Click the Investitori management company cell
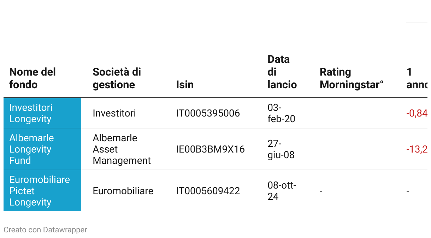Image resolution: width=431 pixels, height=238 pixels. (114, 113)
